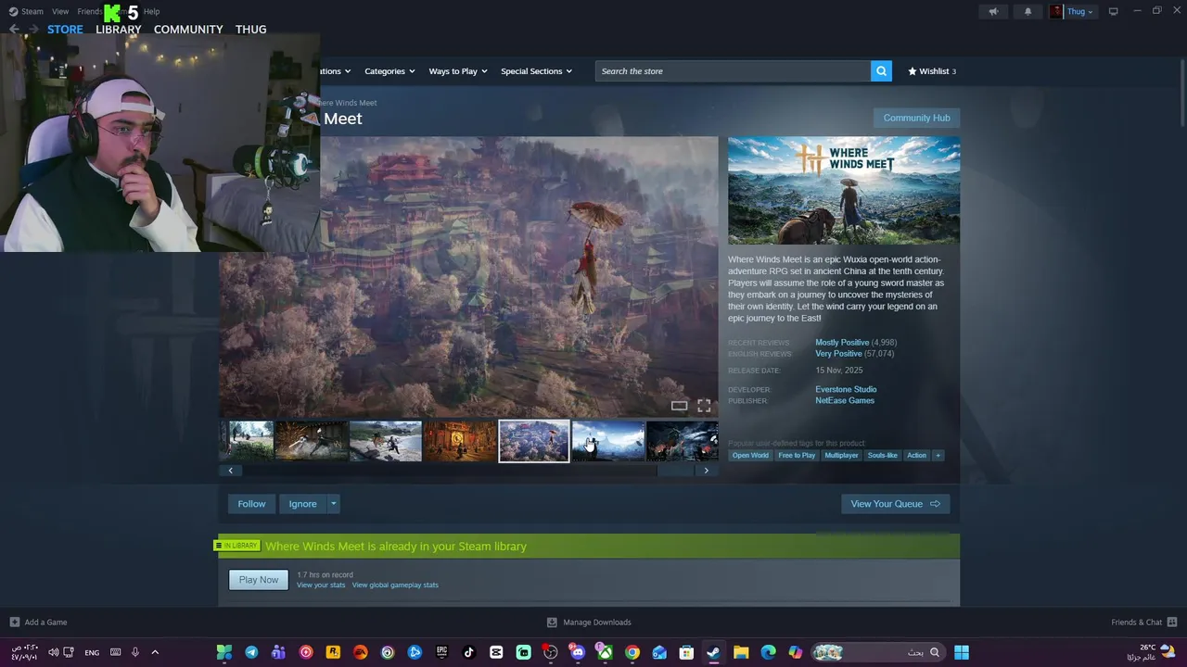The height and width of the screenshot is (667, 1187).
Task: Open Friends & Chat panel
Action: tap(1143, 623)
